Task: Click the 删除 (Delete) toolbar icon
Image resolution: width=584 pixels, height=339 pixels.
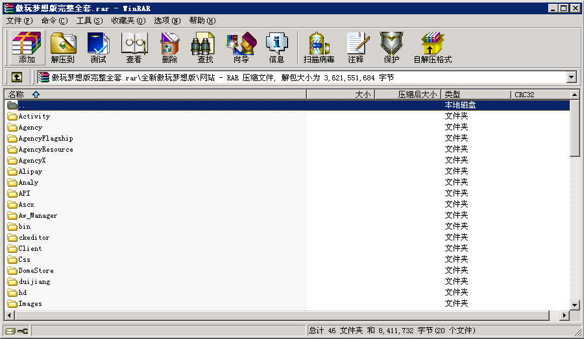Action: (169, 47)
